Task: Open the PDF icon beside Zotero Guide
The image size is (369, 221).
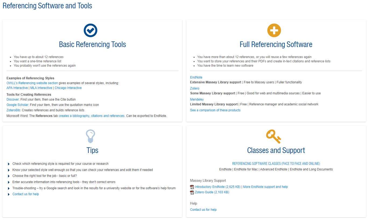Action: pos(192,192)
